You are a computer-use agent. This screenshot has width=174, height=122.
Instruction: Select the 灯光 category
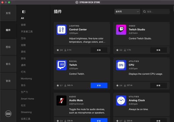coord(23,72)
